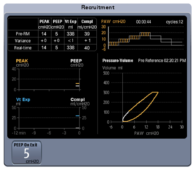Select the Variance row label
The height and width of the screenshot is (170, 195).
click(23, 41)
